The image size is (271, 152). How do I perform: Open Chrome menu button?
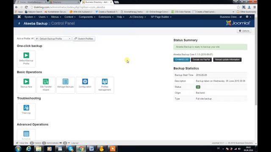point(254,7)
